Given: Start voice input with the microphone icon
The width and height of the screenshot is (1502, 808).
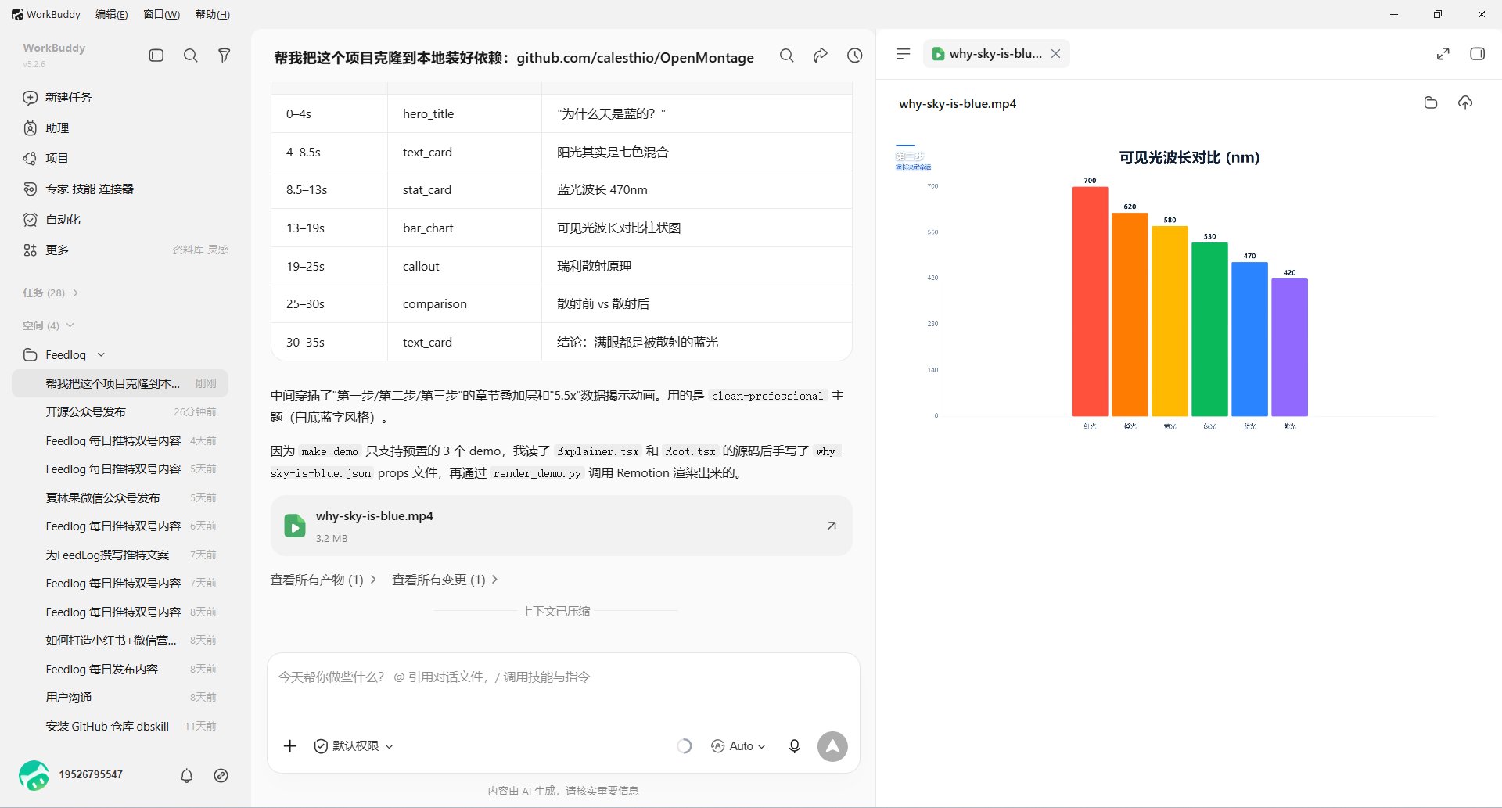Looking at the screenshot, I should [x=794, y=746].
